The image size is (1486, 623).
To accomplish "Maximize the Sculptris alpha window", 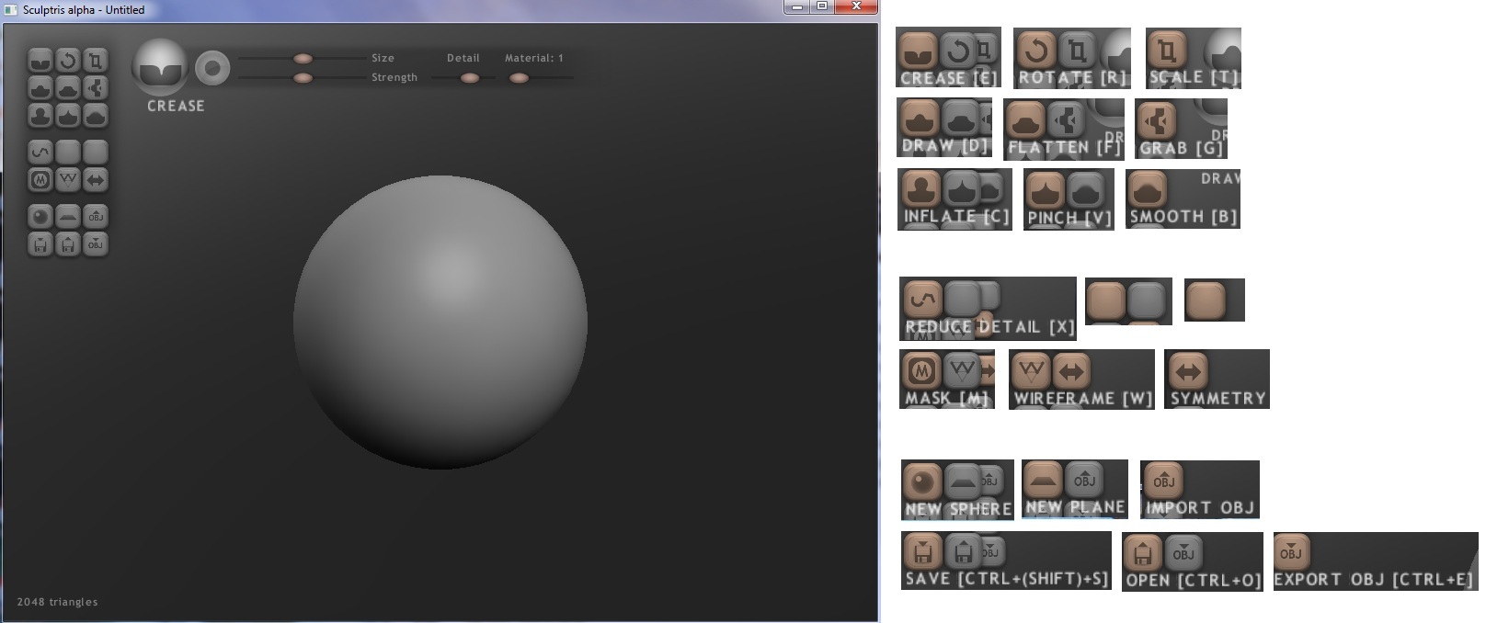I will tap(822, 6).
